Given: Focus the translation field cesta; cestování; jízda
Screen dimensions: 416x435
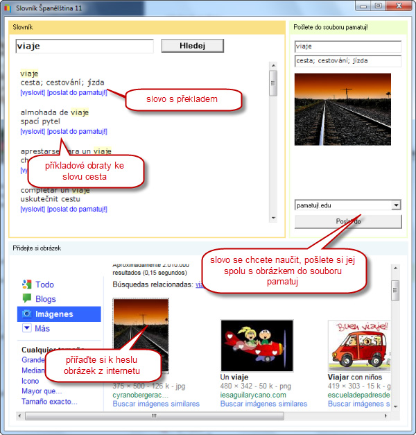Looking at the screenshot, I should point(348,61).
